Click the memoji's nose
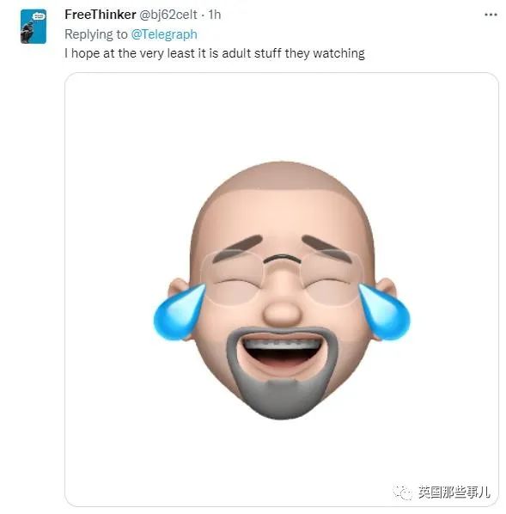The height and width of the screenshot is (514, 506). (282, 313)
